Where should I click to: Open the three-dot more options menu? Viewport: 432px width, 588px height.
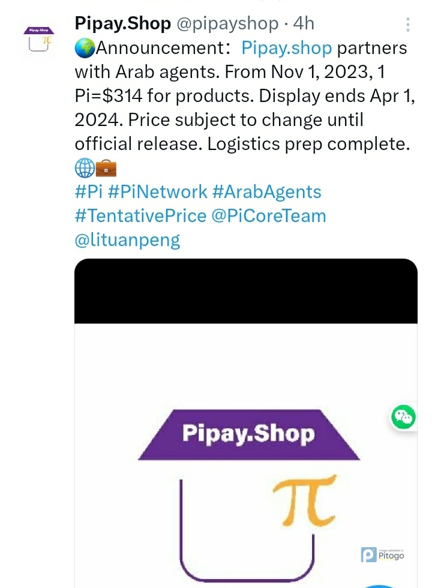tap(408, 25)
